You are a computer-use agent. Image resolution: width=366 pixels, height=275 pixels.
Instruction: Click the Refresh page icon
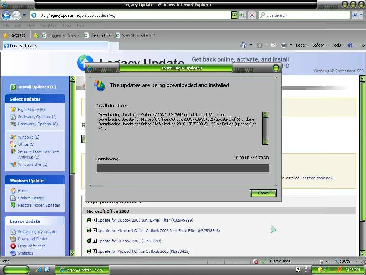pyautogui.click(x=243, y=15)
